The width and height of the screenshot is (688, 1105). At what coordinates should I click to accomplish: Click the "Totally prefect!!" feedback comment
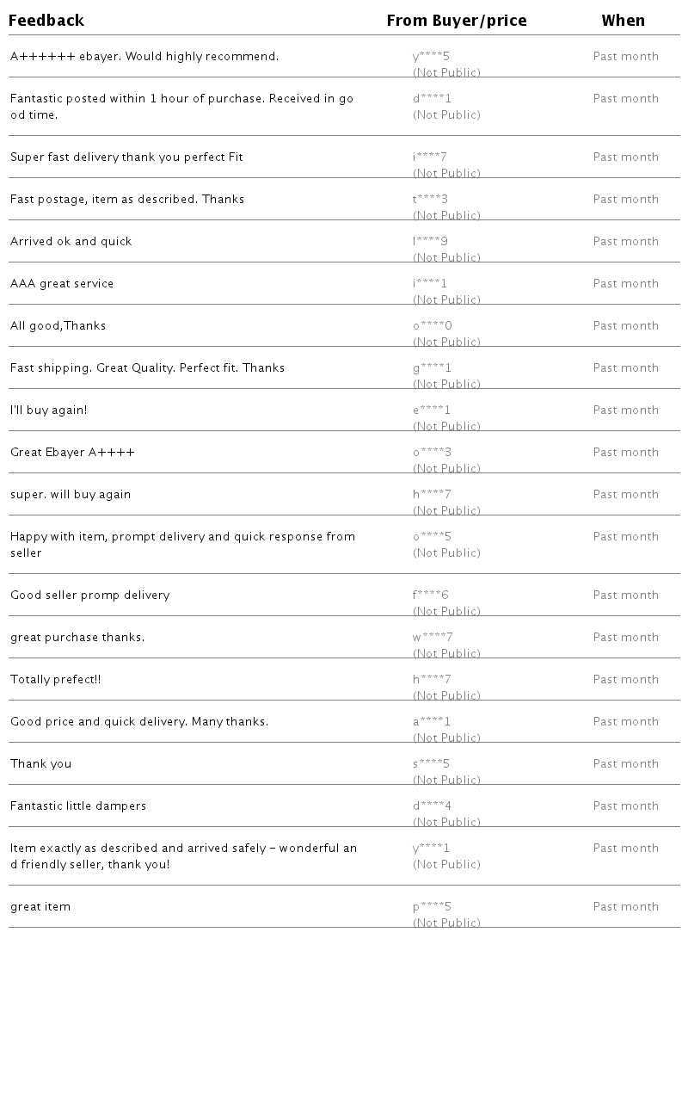(56, 680)
